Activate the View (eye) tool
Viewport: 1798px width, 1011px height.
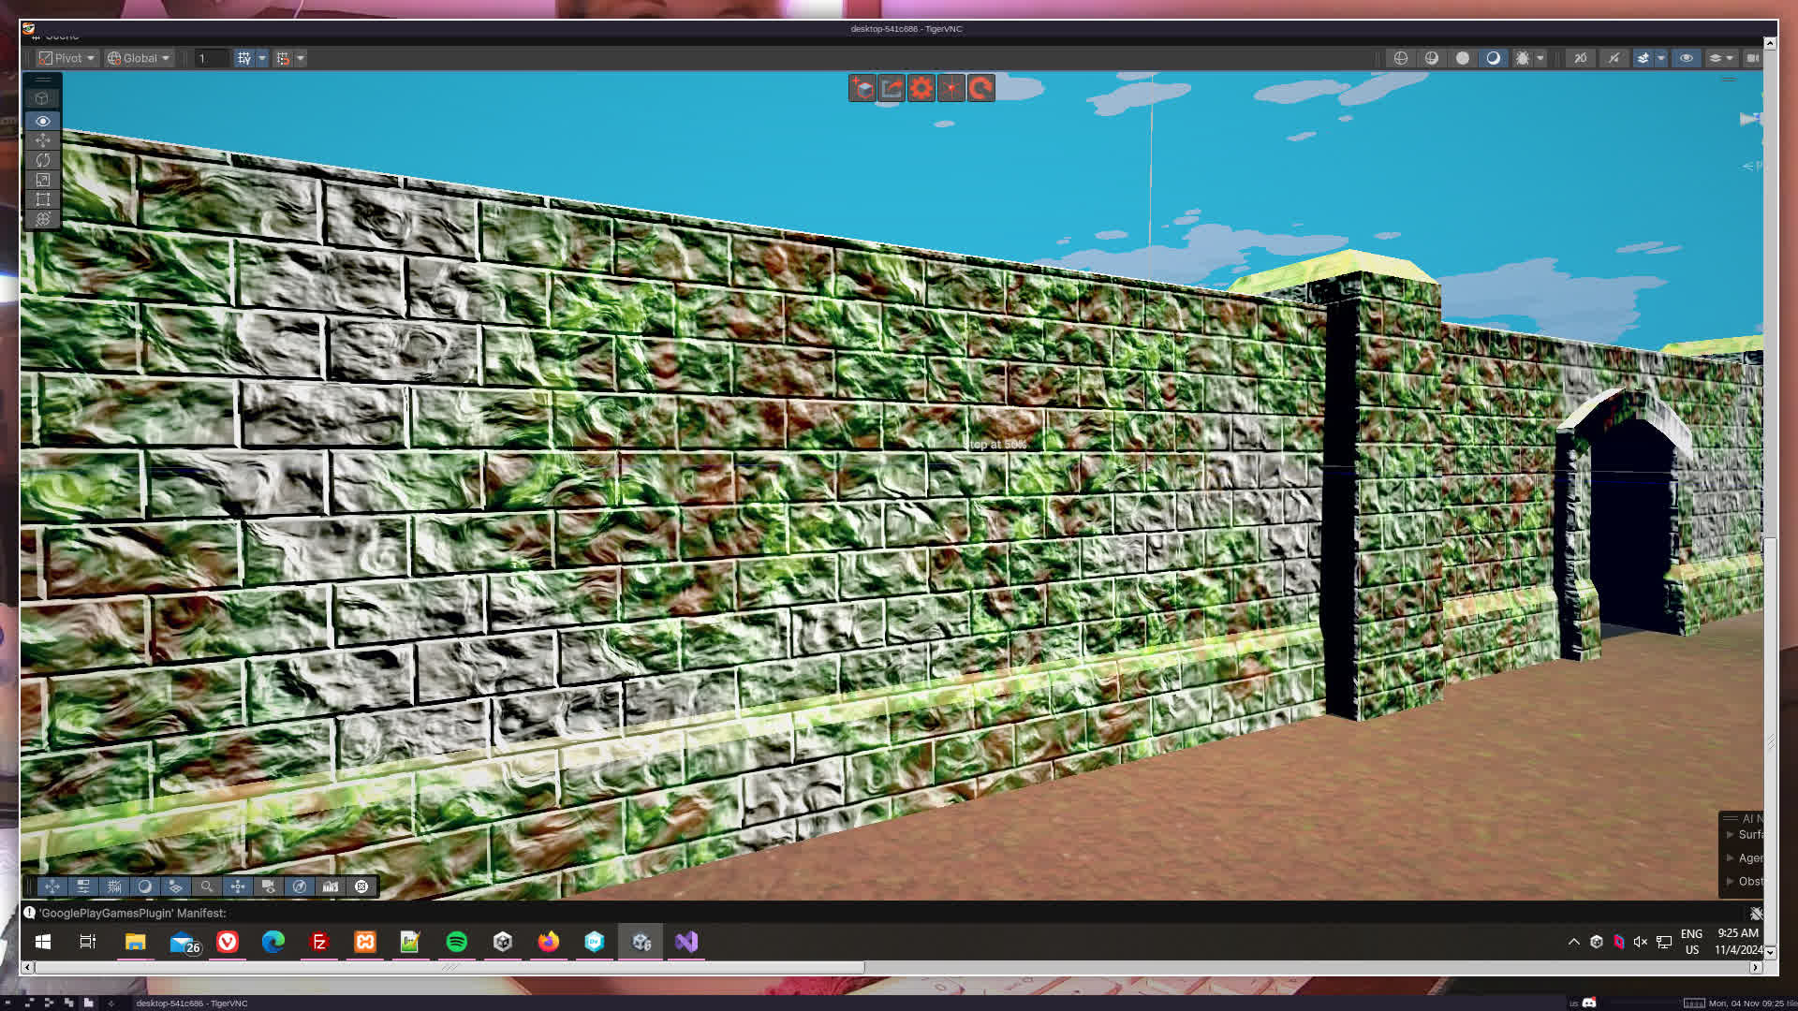[42, 121]
